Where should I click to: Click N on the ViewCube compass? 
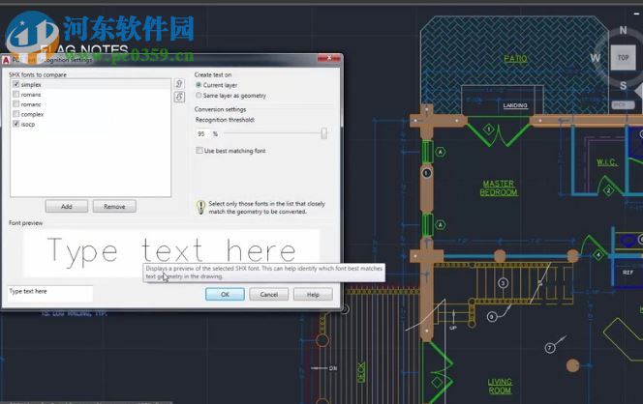pyautogui.click(x=623, y=30)
